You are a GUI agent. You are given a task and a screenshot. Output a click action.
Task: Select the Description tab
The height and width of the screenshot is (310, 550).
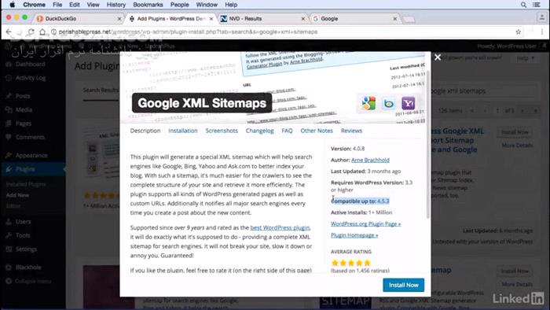click(145, 131)
